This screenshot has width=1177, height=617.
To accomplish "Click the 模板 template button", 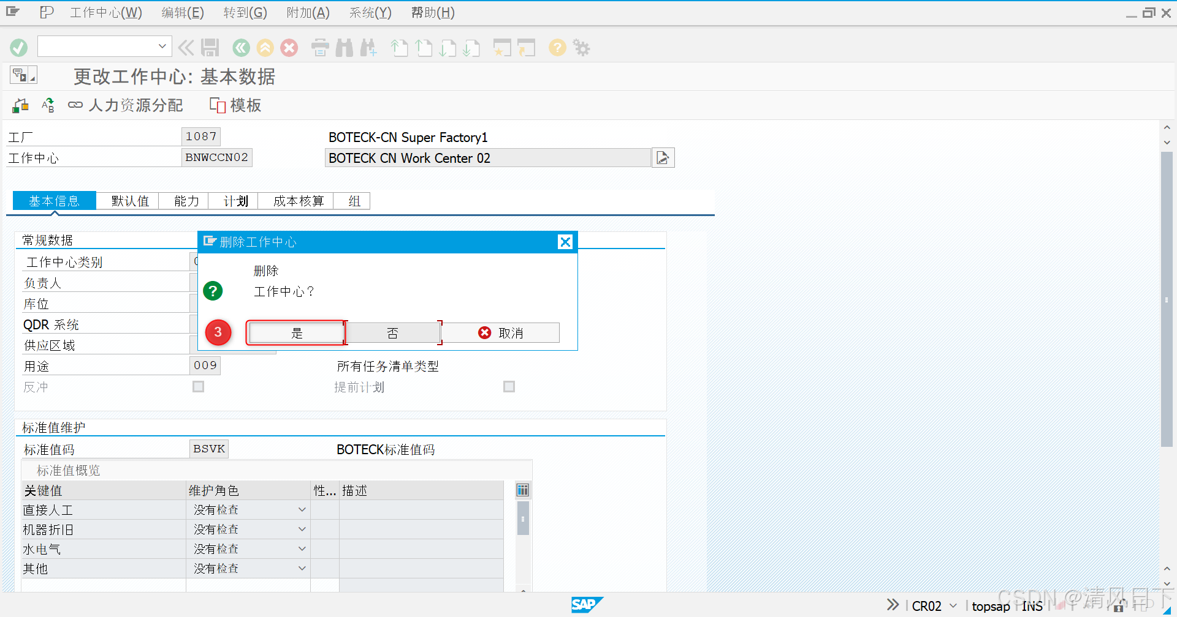I will tap(235, 105).
